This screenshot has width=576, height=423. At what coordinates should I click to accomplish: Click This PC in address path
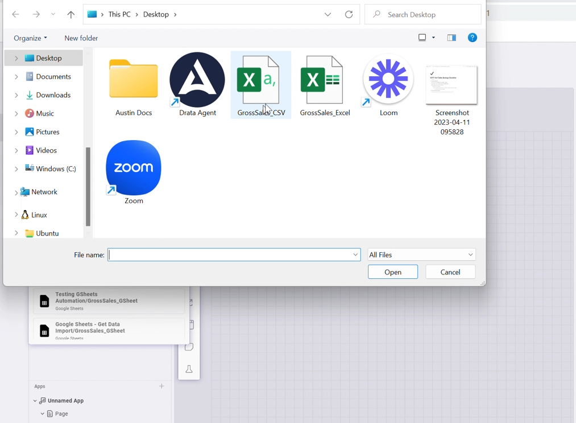[119, 14]
